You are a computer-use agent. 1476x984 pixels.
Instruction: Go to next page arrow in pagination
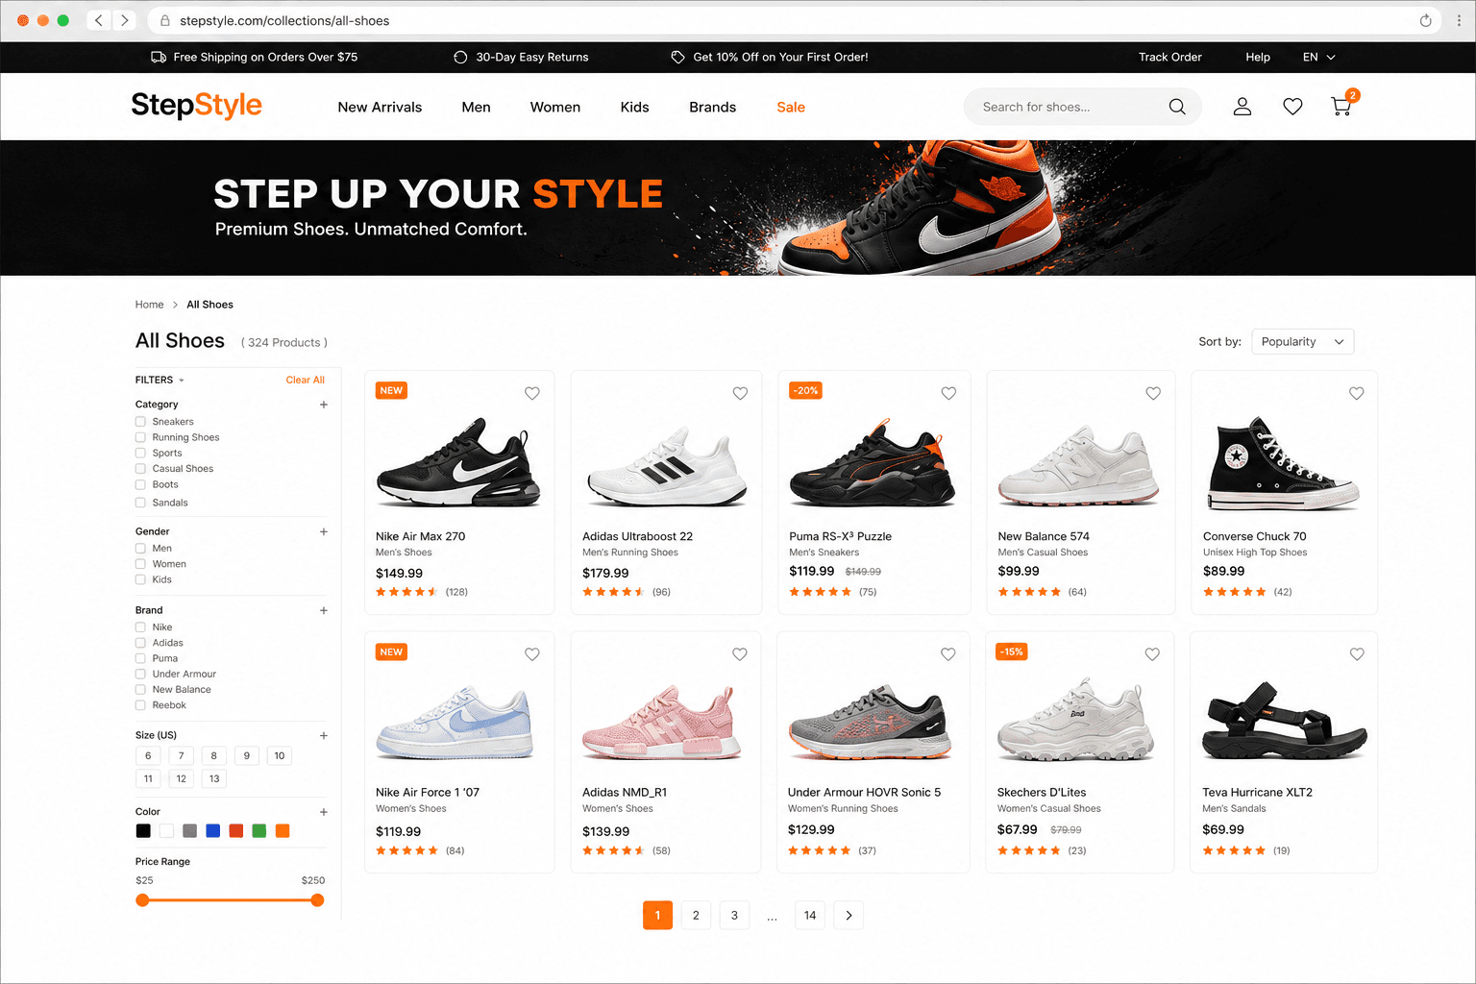[849, 916]
